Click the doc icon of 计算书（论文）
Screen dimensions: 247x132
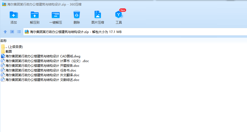pos(3,61)
